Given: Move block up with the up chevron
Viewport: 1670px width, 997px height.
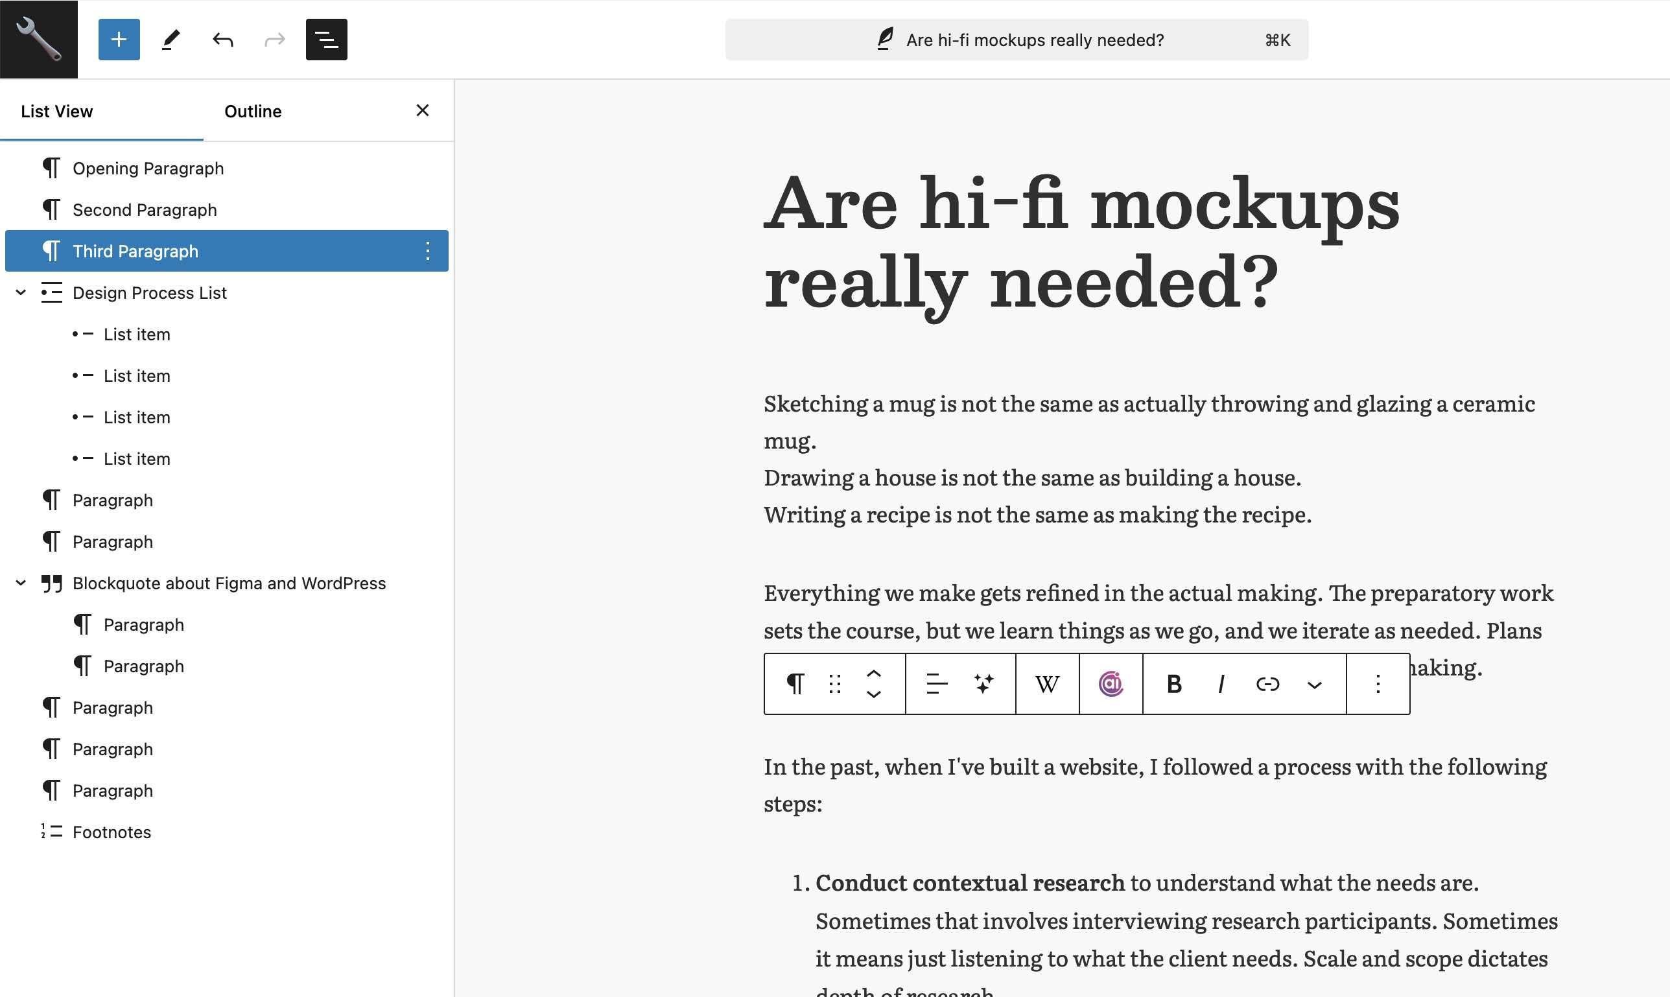Looking at the screenshot, I should coord(873,673).
